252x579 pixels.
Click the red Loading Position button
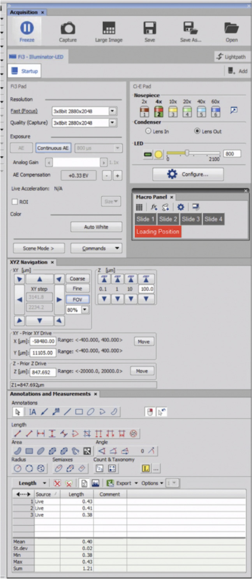point(158,232)
